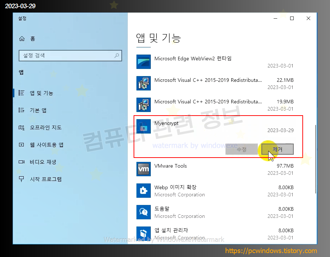Viewport: 330px width, 257px height.
Task: Select the 도움말 app entry name
Action: tap(162, 209)
